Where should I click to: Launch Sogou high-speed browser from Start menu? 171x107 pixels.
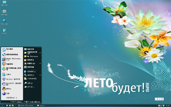(x=12, y=54)
